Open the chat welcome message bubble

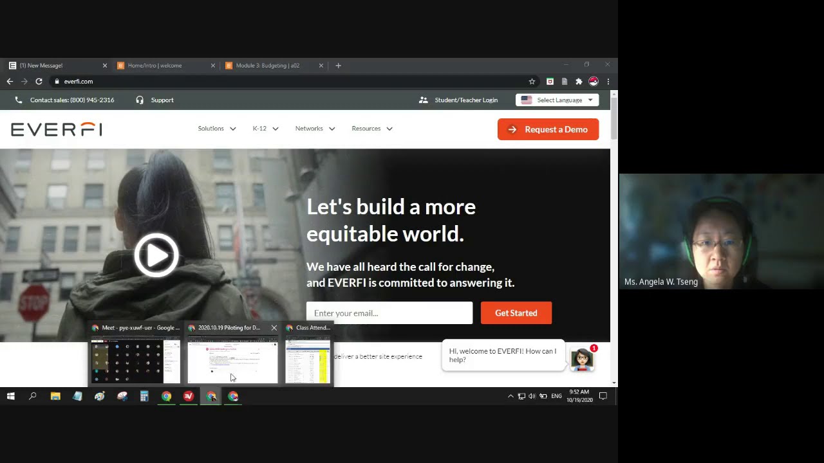pyautogui.click(x=503, y=356)
